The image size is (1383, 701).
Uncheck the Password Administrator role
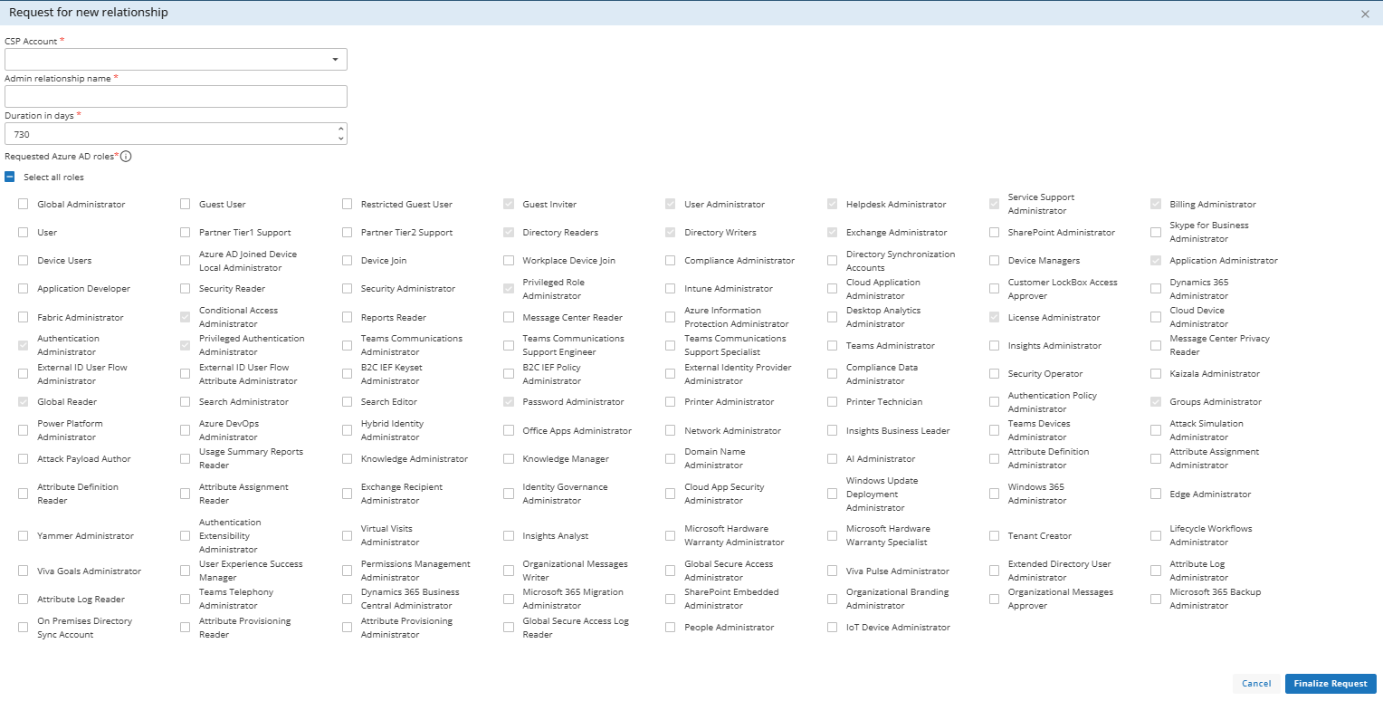(x=509, y=401)
